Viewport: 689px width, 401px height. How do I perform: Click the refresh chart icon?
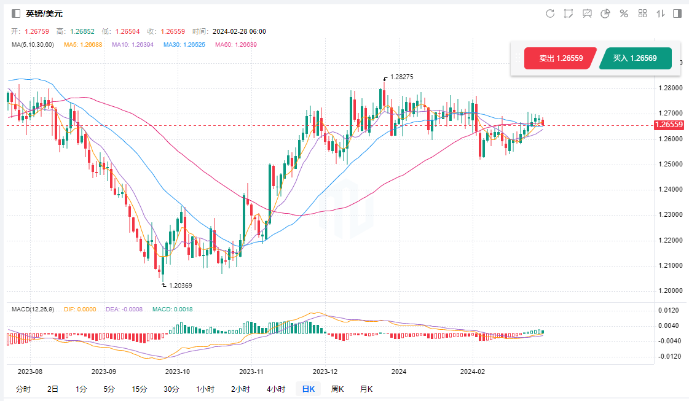[550, 14]
